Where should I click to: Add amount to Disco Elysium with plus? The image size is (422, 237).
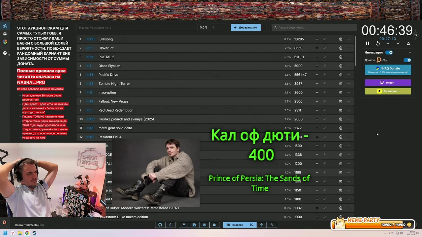[317, 66]
